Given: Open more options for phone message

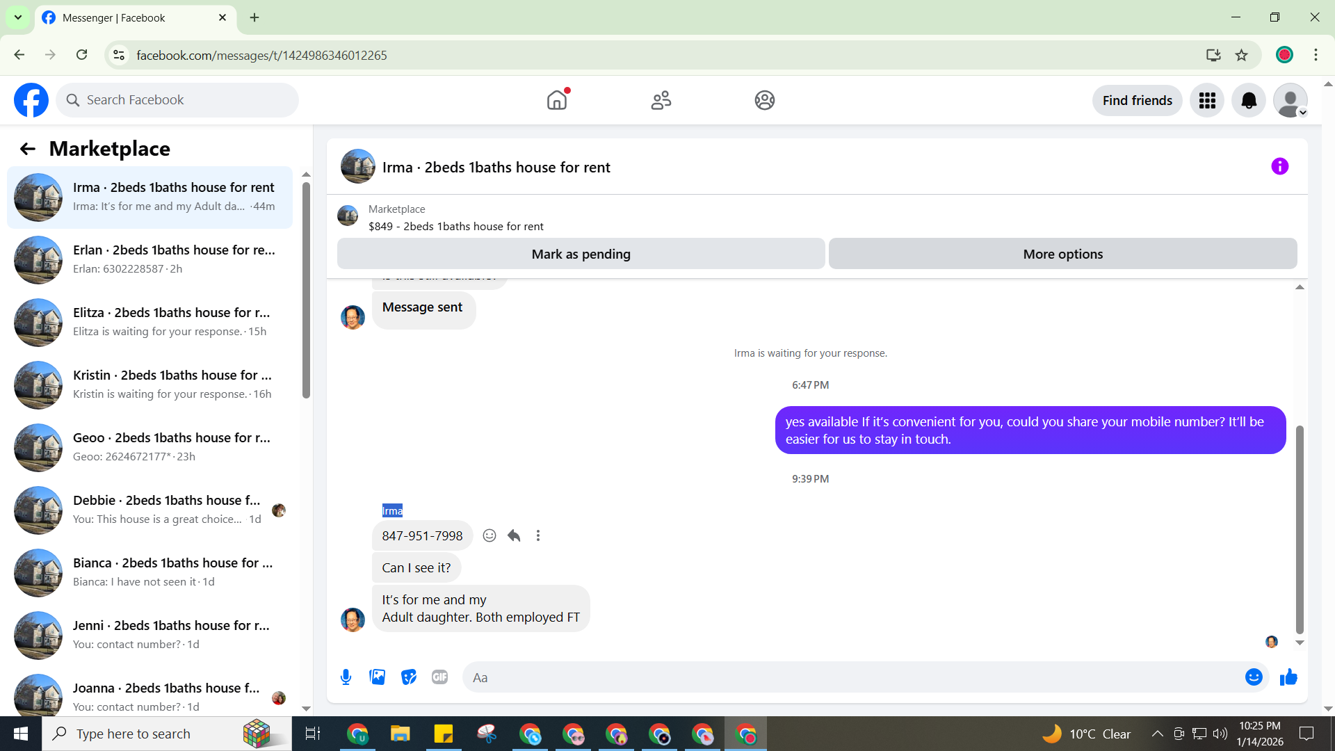Looking at the screenshot, I should [538, 535].
